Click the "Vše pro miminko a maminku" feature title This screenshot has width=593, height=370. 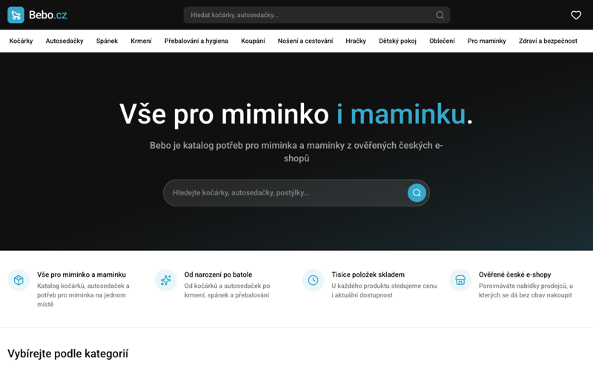(82, 275)
